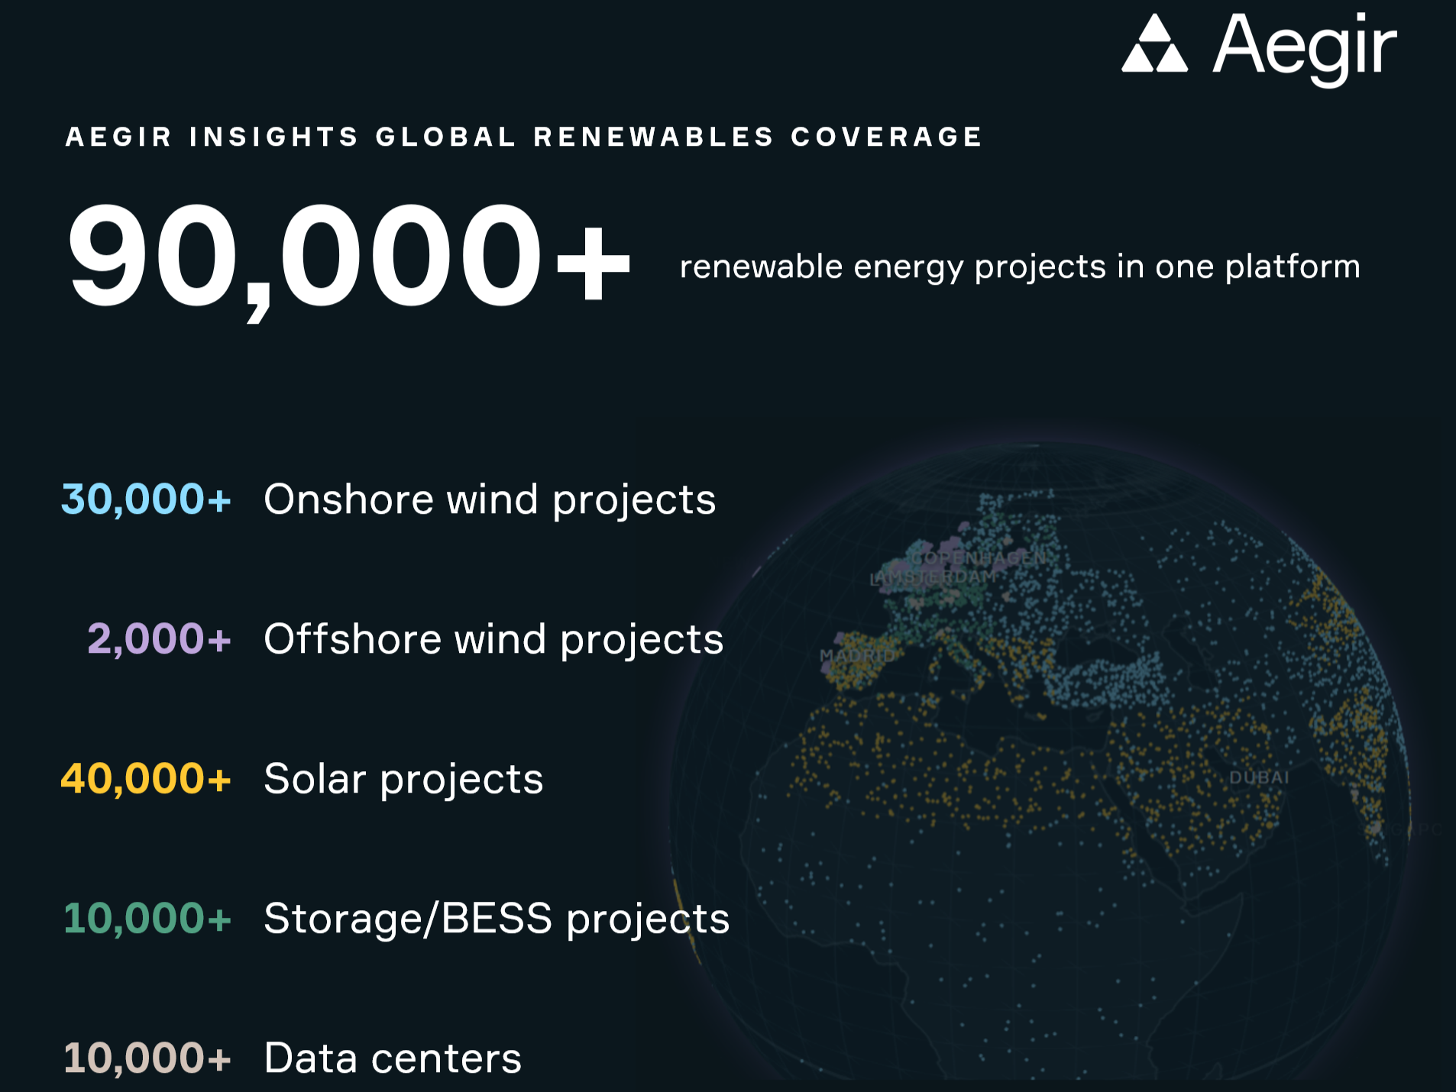Click the blue '30,000+' number
The image size is (1456, 1092).
(x=146, y=499)
